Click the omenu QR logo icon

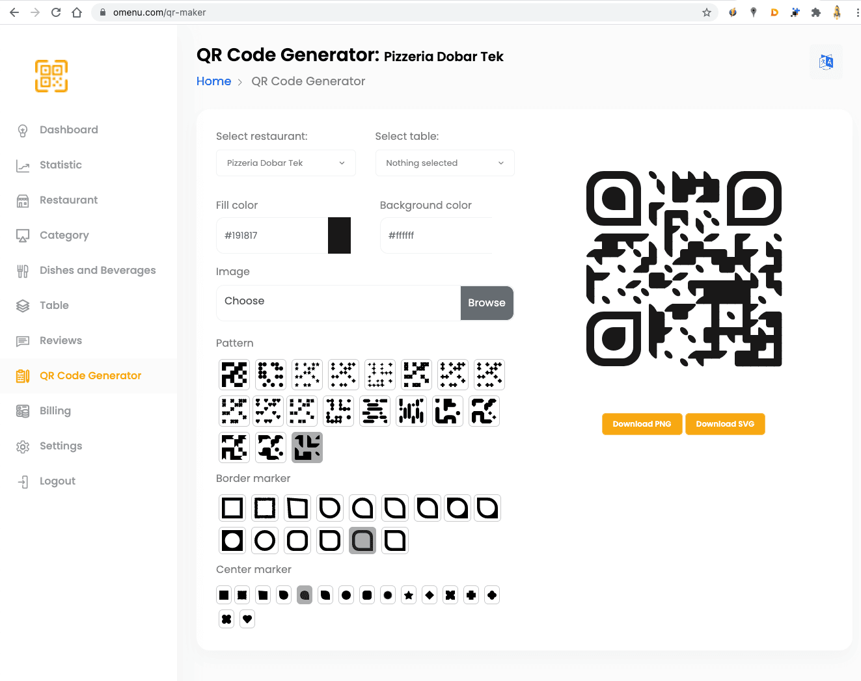(x=51, y=76)
